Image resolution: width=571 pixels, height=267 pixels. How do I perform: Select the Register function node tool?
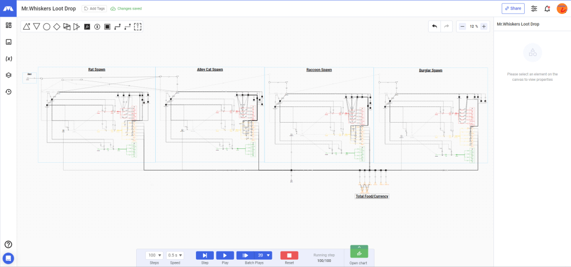(87, 27)
